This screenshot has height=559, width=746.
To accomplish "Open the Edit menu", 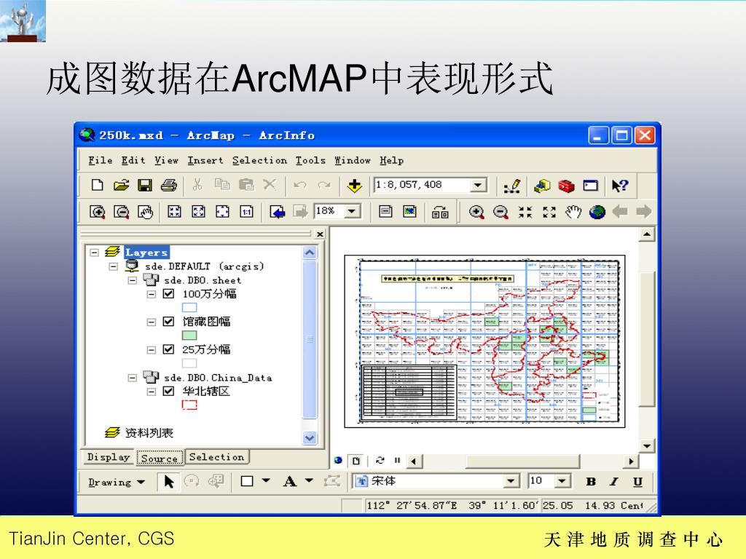I will (133, 160).
